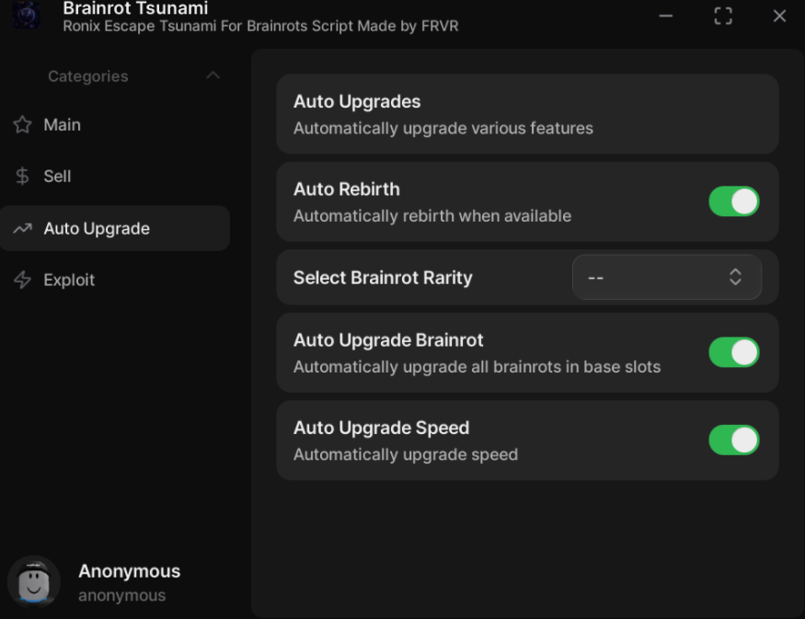Screen dimensions: 805x619
Task: Select the Exploit category
Action: 69,281
